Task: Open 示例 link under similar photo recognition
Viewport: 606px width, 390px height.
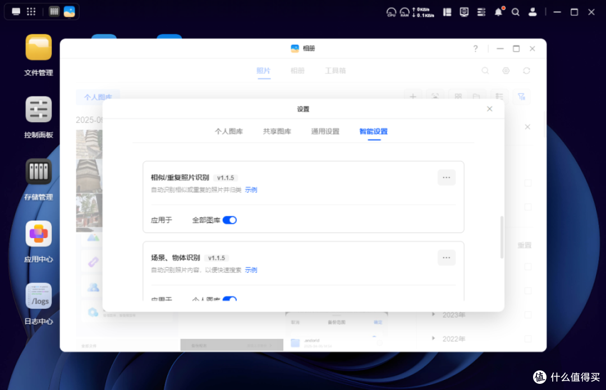Action: 251,189
